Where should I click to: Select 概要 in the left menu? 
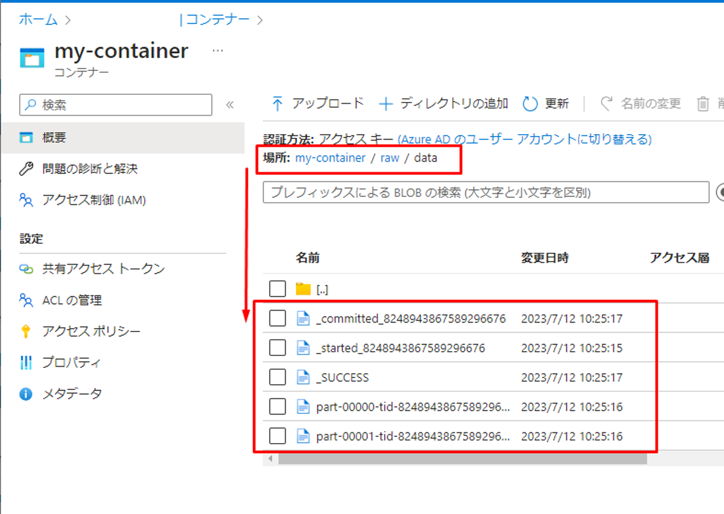(54, 138)
